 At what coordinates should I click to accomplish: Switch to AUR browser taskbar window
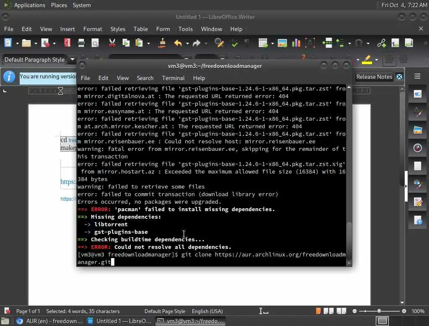point(49,321)
